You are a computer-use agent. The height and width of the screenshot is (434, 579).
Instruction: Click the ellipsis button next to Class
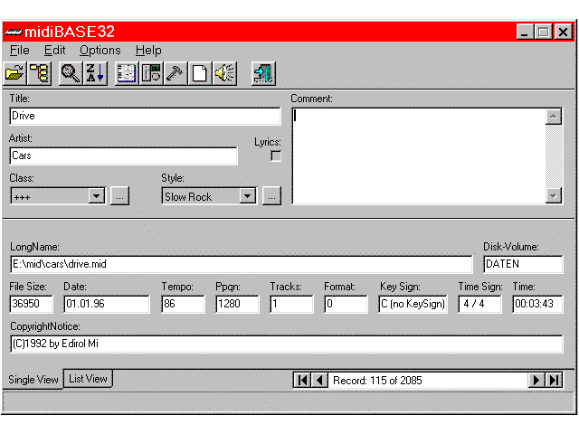[x=119, y=196]
